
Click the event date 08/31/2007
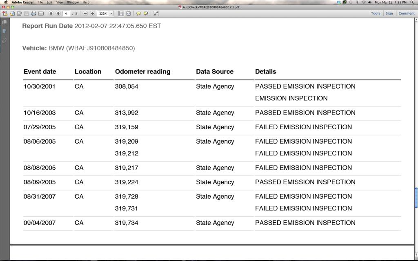[x=40, y=197]
